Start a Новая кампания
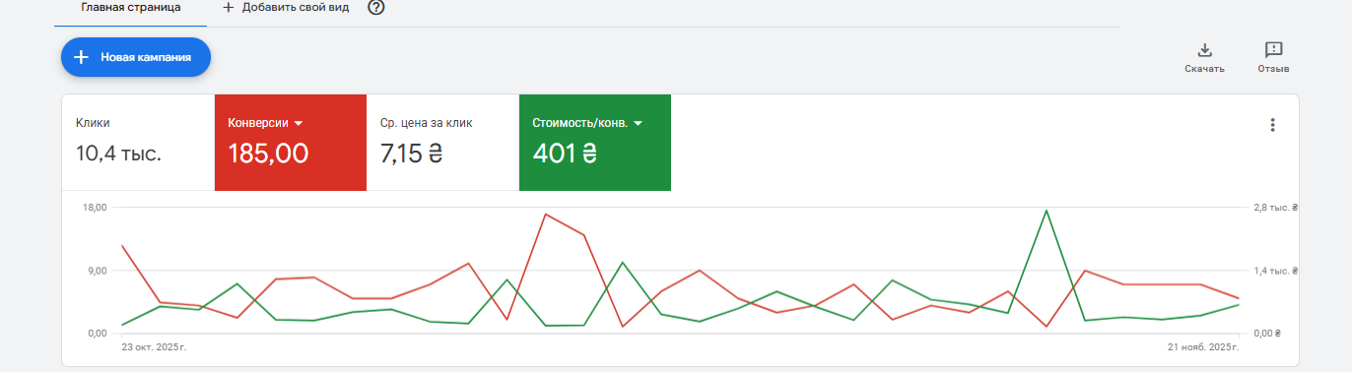Viewport: 1352px width, 372px height. pyautogui.click(x=136, y=57)
